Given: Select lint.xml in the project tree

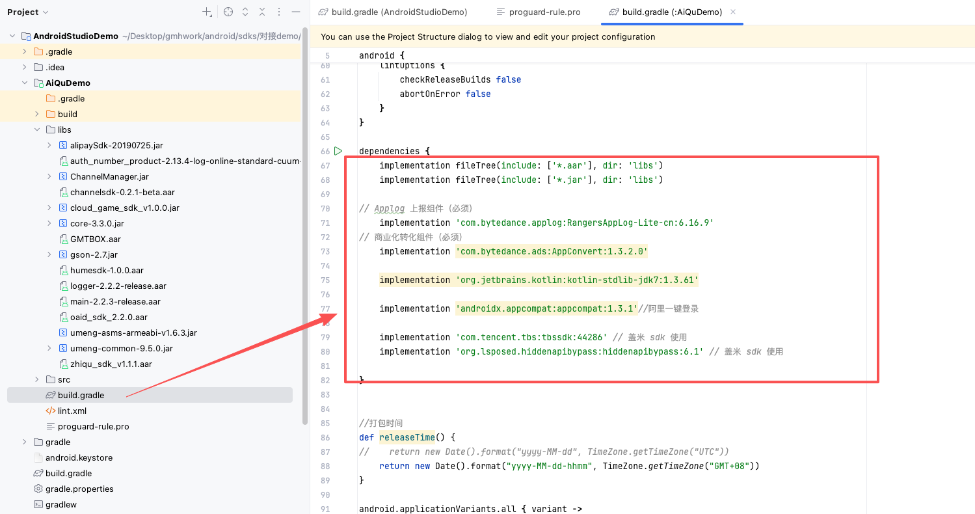Looking at the screenshot, I should 72,411.
